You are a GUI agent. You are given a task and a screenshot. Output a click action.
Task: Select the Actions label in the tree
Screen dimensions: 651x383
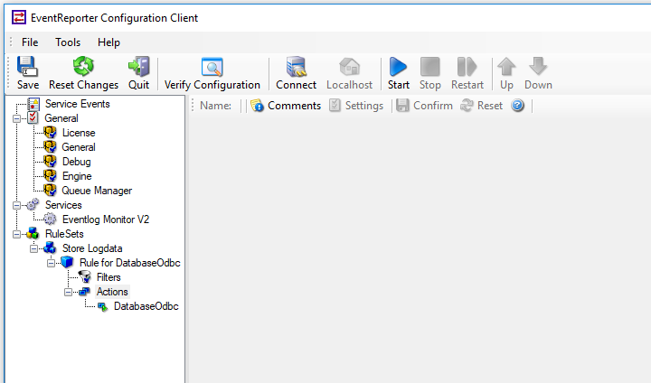pyautogui.click(x=112, y=292)
